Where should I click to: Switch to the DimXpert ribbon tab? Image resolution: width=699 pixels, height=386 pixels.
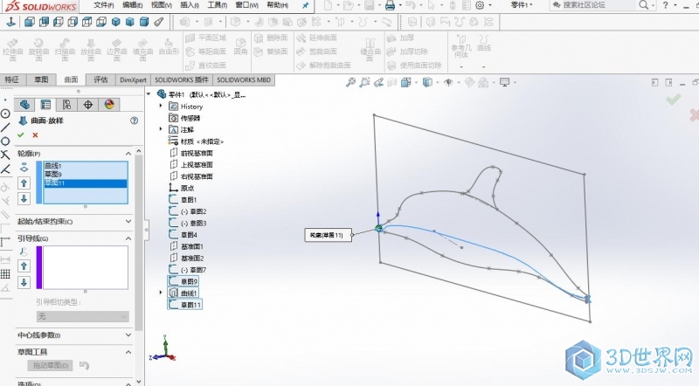coord(133,79)
